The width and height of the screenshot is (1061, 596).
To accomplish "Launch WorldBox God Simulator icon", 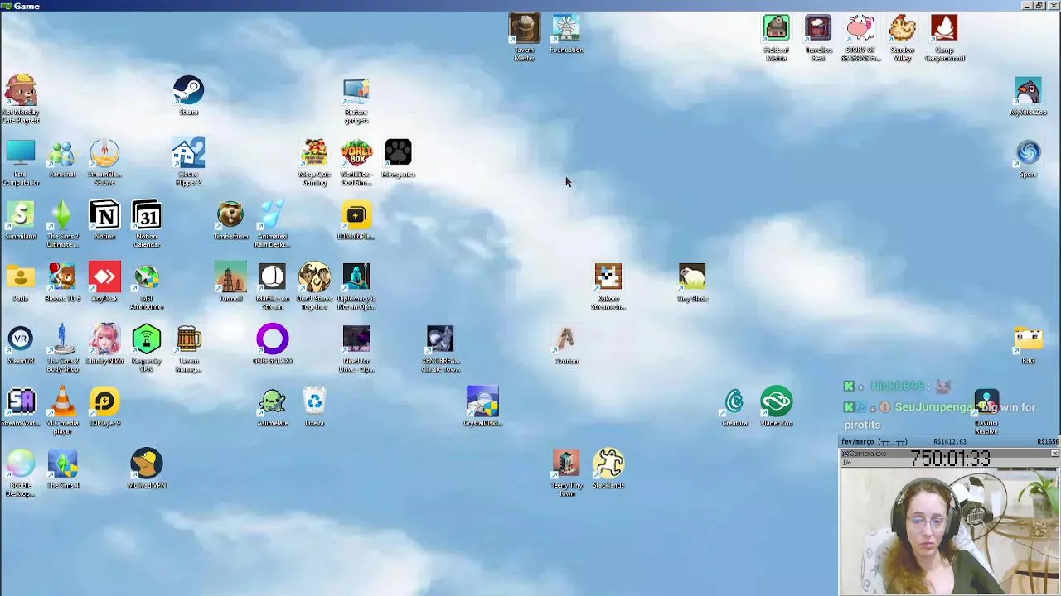I will click(356, 153).
